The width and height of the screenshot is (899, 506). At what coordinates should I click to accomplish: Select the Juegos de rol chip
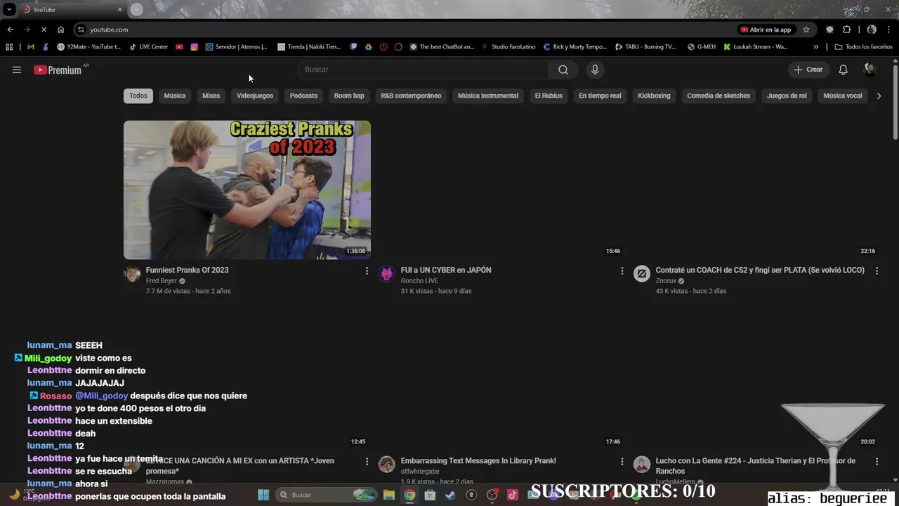point(787,96)
